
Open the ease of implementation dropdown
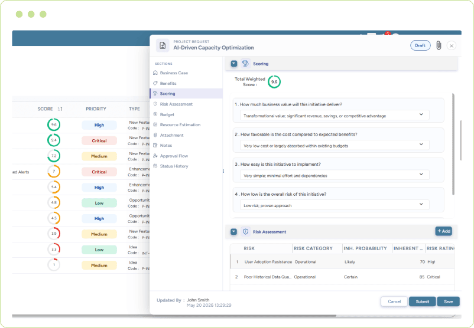coord(335,175)
